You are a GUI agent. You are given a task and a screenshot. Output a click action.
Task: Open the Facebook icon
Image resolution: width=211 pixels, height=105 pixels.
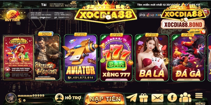(172, 97)
